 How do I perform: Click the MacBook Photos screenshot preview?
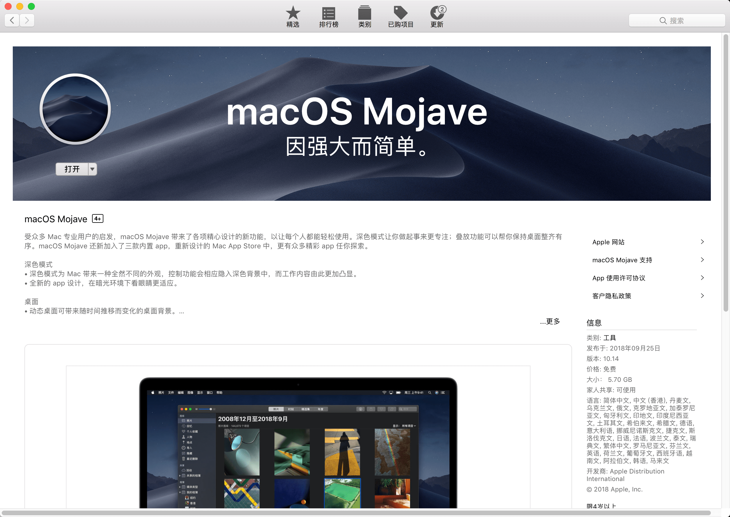(298, 442)
